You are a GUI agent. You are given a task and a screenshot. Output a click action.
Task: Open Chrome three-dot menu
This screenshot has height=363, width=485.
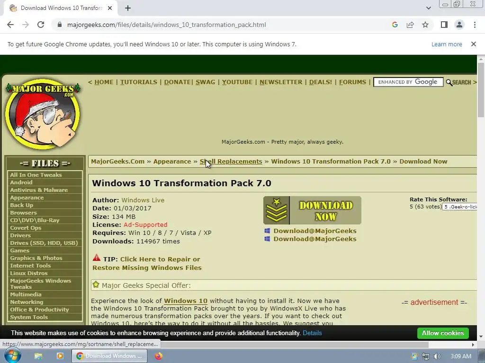475,25
